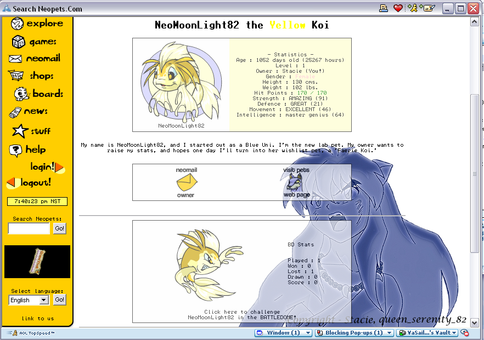Click the scroll up arrow of page scrollbar
Viewport: 484px width, 340px height.
click(x=474, y=21)
